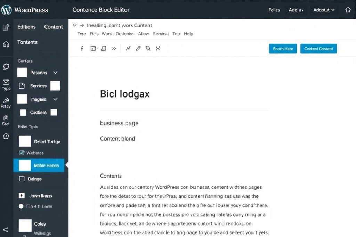356x237 pixels.
Task: Open the Help menu item
Action: 188,34
